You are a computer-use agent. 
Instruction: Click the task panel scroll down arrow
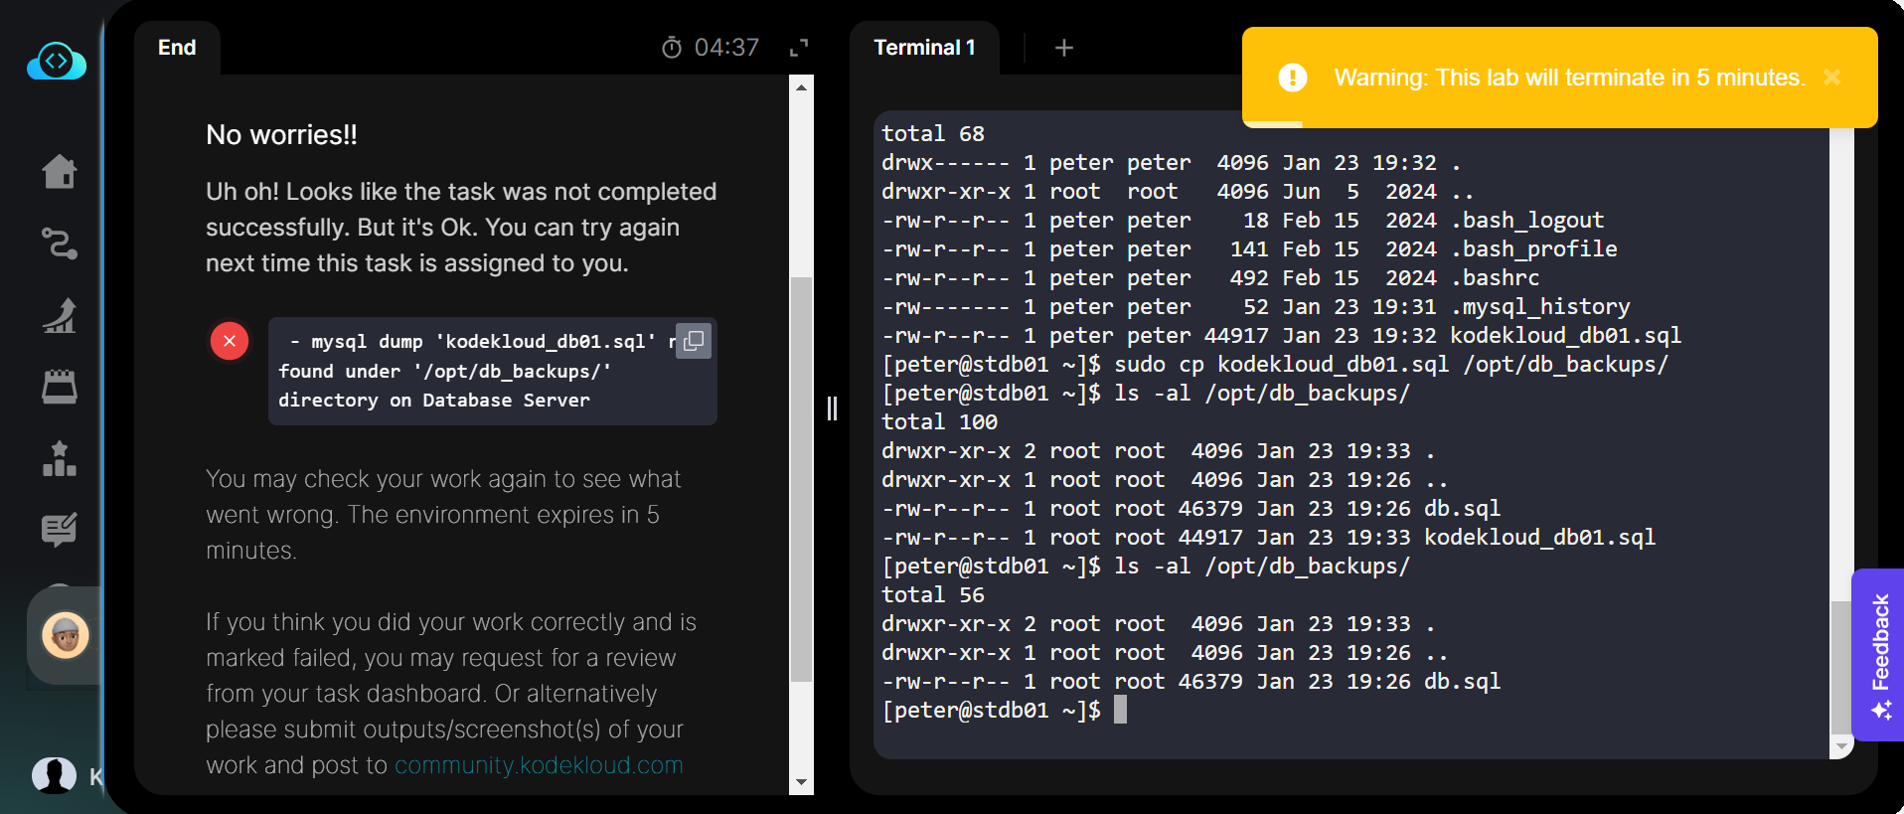801,783
